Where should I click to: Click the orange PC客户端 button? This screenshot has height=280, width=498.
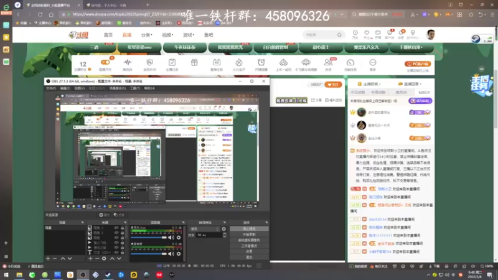click(x=418, y=64)
